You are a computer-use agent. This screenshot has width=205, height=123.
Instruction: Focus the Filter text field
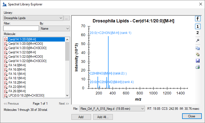point(21,28)
